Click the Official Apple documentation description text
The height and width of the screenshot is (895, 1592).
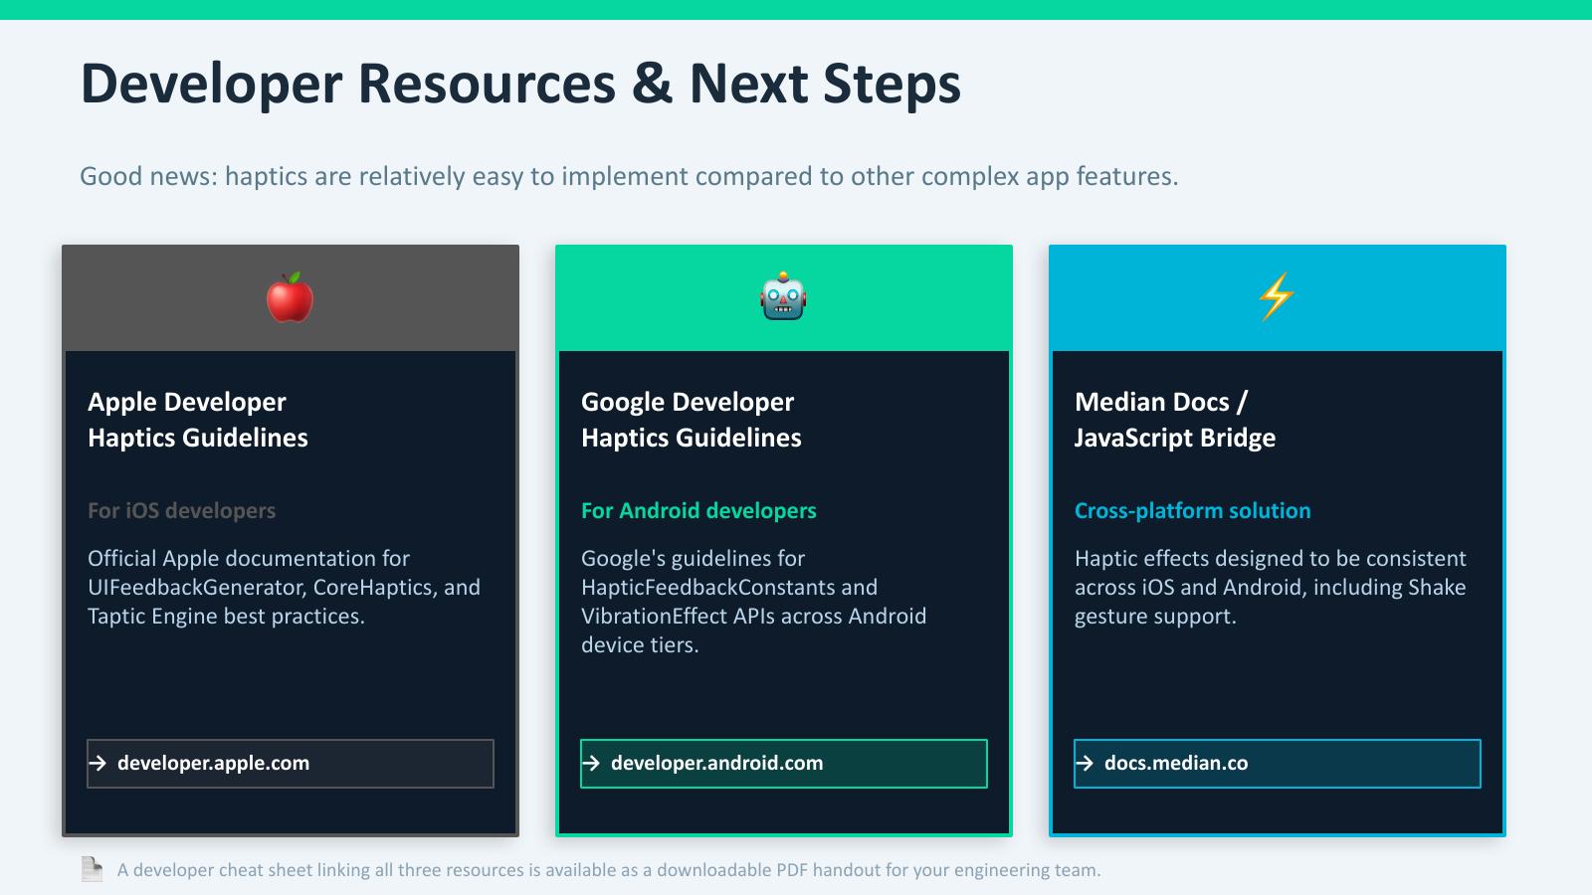(284, 587)
